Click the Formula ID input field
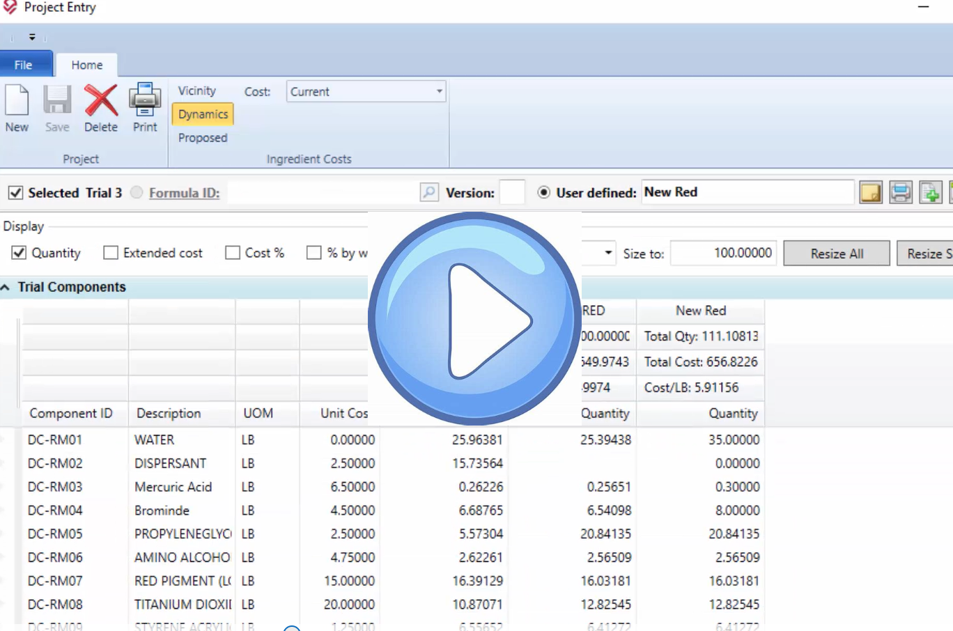 pos(323,192)
